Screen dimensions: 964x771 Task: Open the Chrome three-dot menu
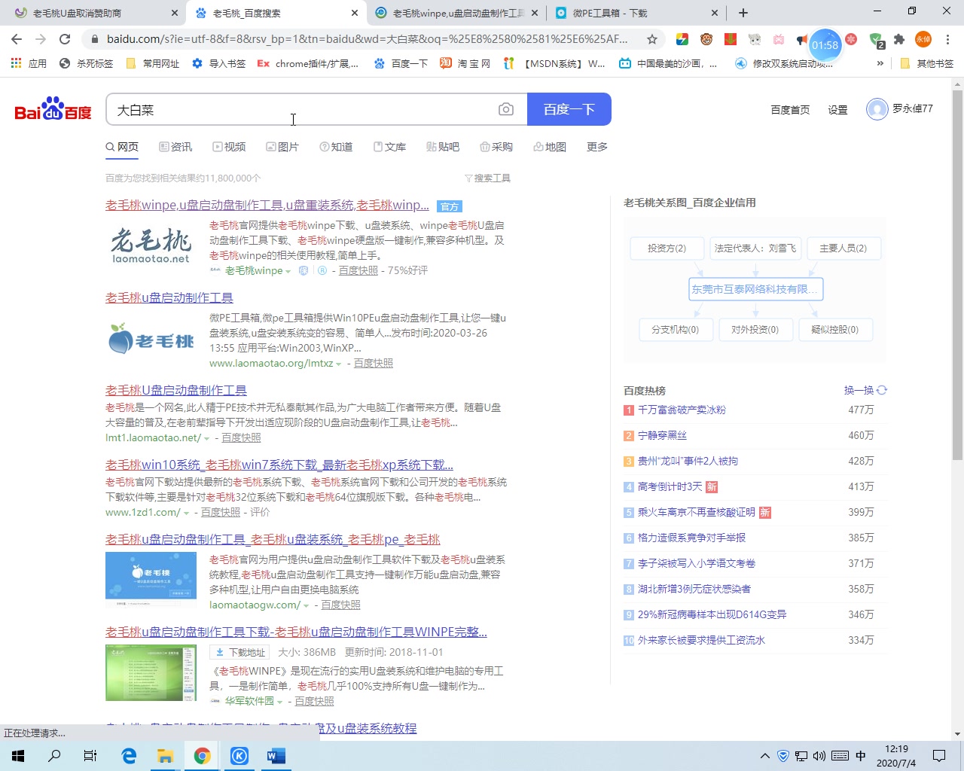(x=947, y=39)
